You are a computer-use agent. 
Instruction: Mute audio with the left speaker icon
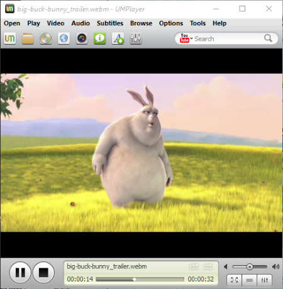pos(226,267)
